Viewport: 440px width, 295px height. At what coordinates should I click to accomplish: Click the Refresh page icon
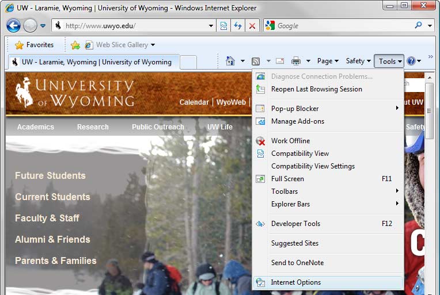pyautogui.click(x=238, y=26)
